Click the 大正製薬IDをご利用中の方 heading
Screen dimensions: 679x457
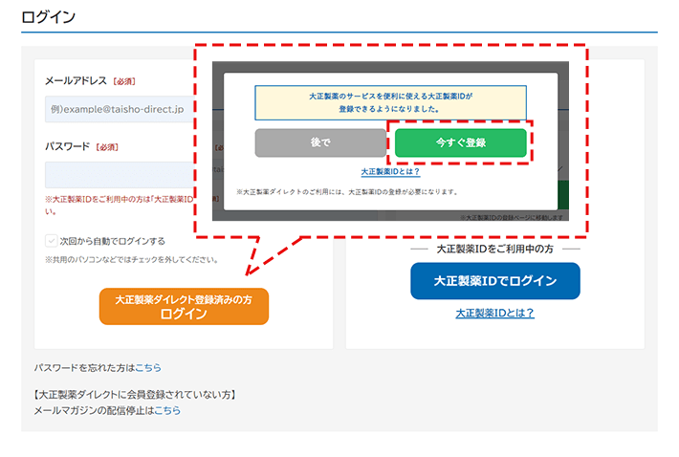click(x=495, y=249)
